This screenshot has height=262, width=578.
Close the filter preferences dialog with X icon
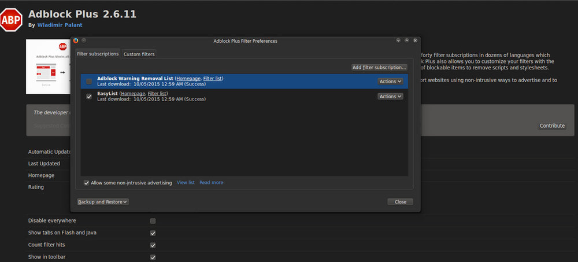(x=415, y=40)
